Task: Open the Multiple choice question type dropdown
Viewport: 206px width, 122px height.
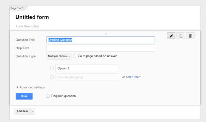Action: [x=59, y=56]
